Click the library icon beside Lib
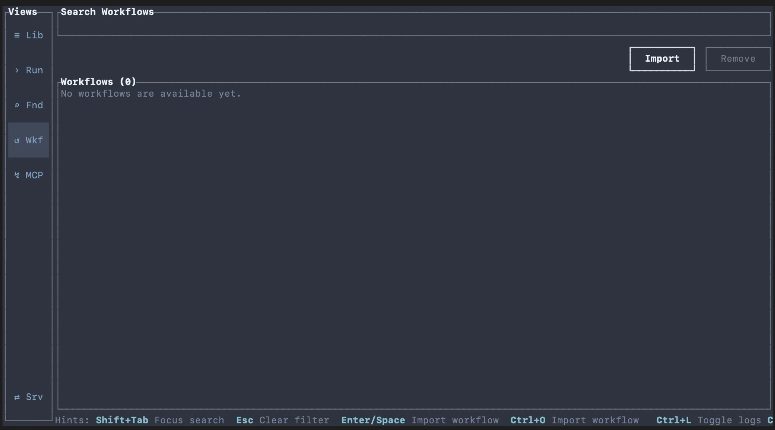This screenshot has width=775, height=430. click(17, 35)
